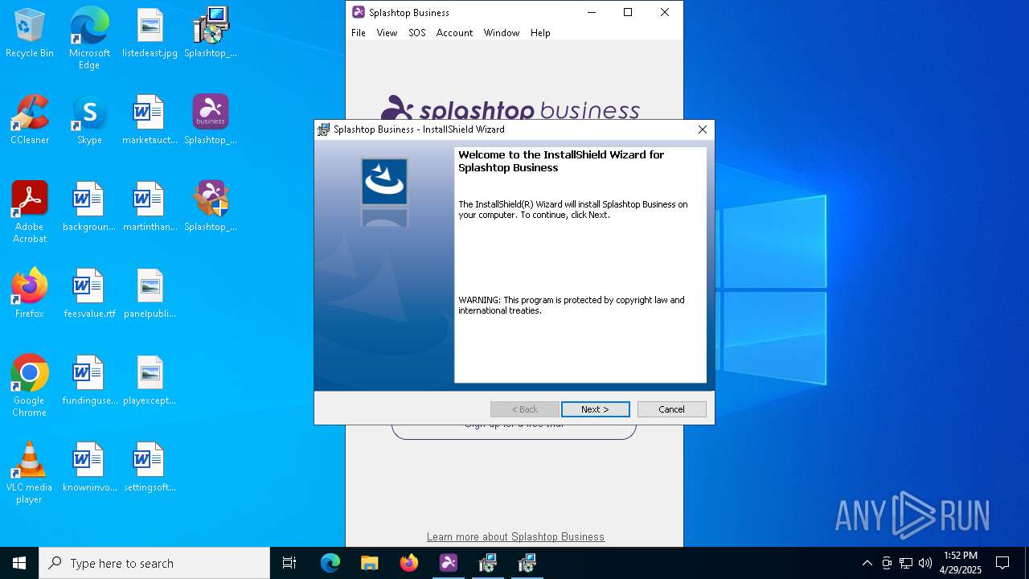
Task: Select the martinthan... Word document
Action: coord(150,207)
